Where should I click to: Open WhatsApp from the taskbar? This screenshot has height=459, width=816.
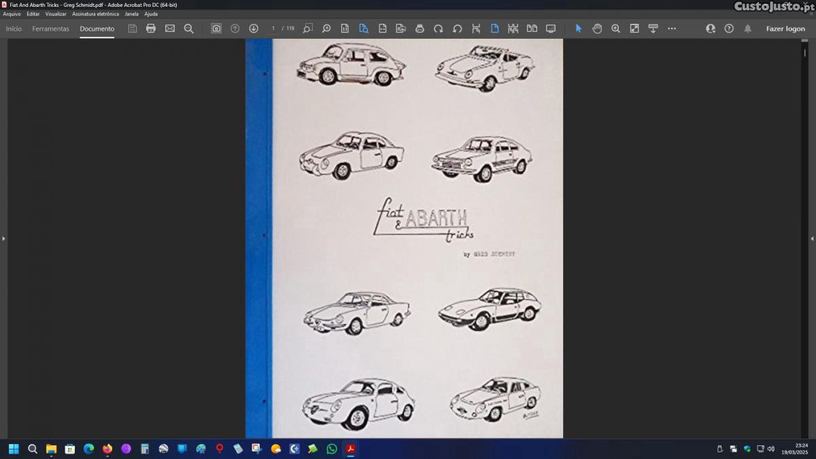point(332,449)
